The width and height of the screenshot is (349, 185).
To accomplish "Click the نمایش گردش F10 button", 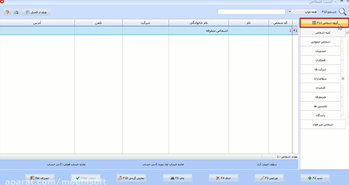I will click(x=131, y=178).
